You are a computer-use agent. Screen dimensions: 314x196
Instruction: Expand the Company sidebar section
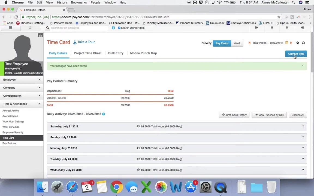(x=22, y=88)
